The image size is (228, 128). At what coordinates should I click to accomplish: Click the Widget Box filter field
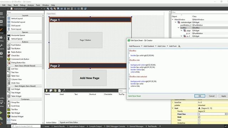pyautogui.click(x=25, y=12)
